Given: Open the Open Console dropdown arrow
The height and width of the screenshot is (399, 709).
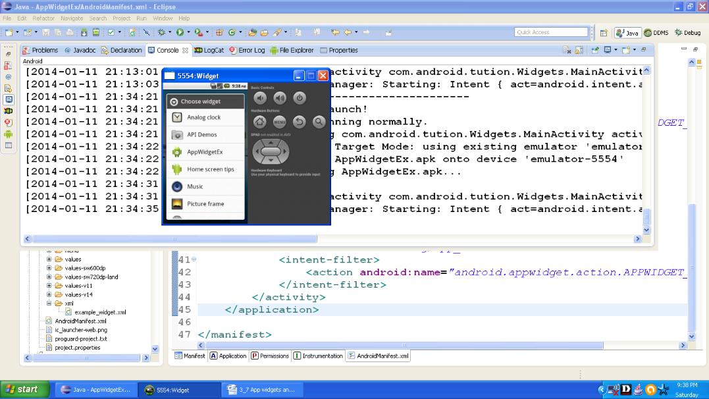Looking at the screenshot, I should pos(635,50).
